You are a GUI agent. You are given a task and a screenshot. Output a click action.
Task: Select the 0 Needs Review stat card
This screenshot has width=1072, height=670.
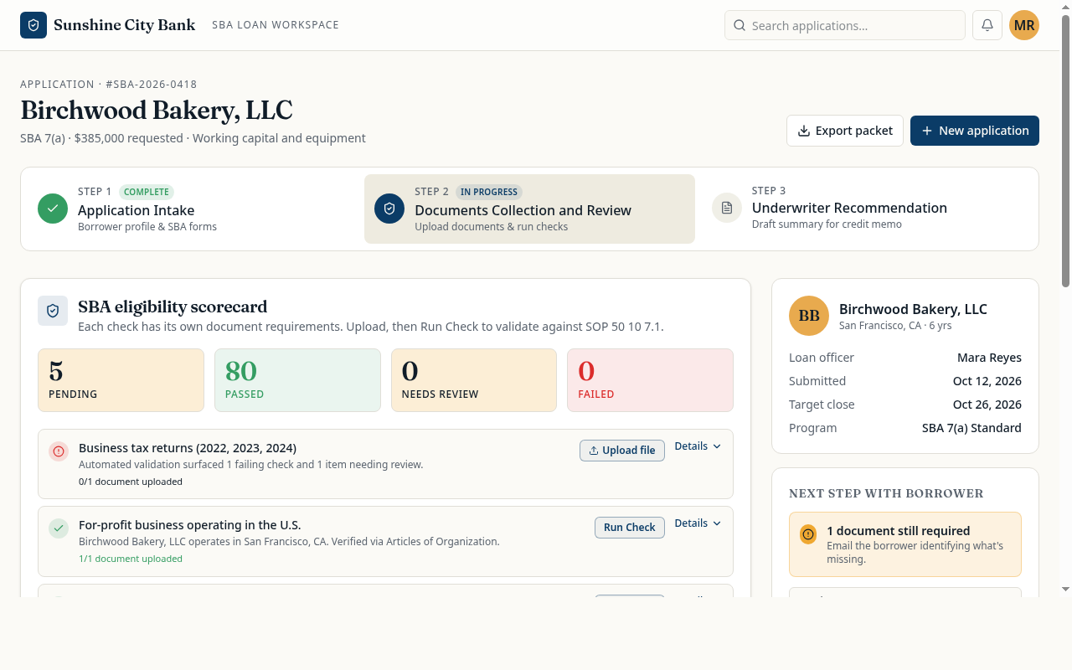[x=474, y=380]
